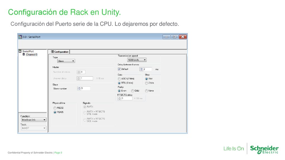The image size is (285, 160).
Task: Maximize the SerialPort window
Action: [175, 37]
